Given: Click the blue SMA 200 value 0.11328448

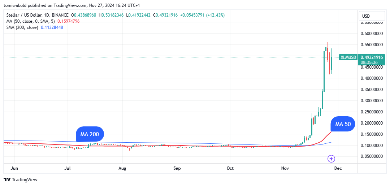Looking at the screenshot, I should (52, 27).
